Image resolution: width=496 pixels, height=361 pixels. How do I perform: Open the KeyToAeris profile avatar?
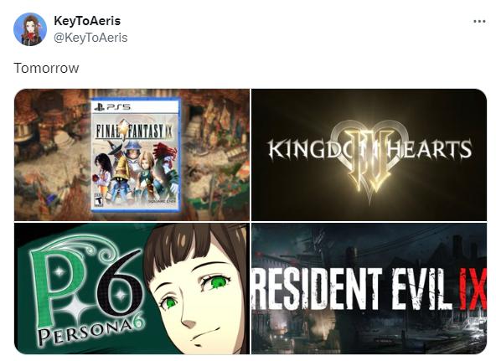(x=30, y=29)
